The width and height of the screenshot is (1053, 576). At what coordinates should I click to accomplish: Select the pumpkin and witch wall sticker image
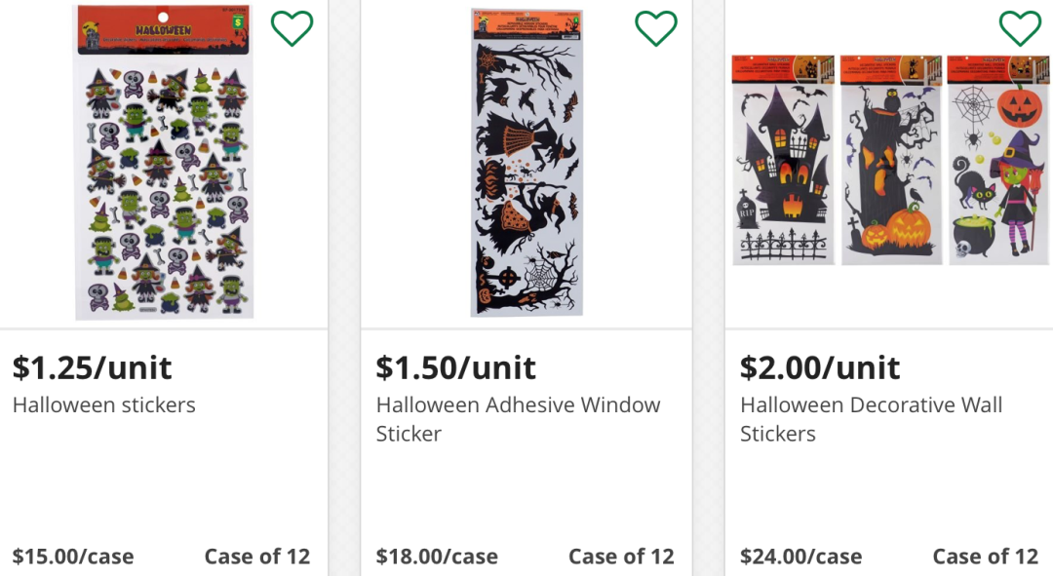click(998, 160)
